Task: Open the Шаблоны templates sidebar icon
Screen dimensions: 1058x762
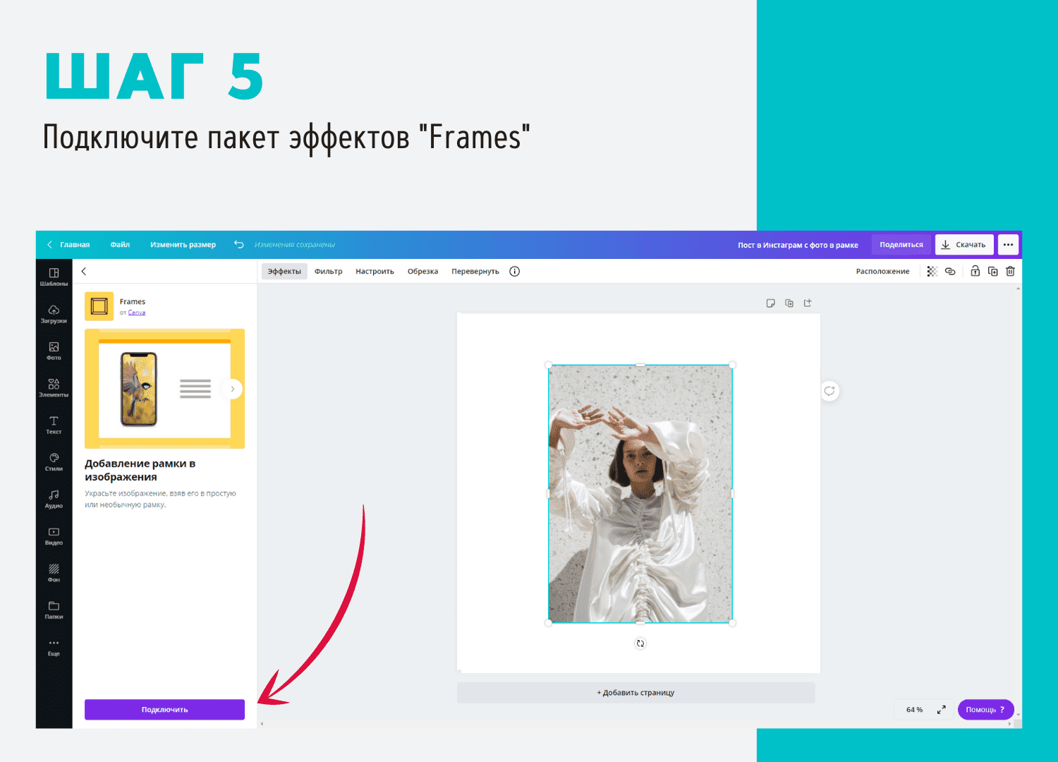Action: tap(54, 277)
